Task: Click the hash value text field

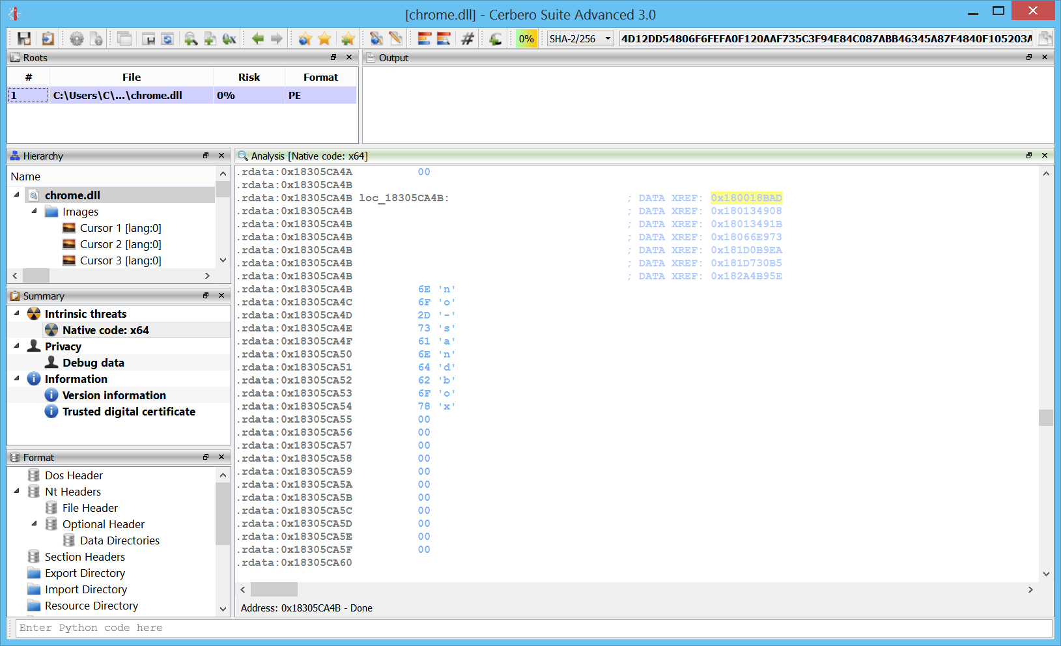Action: pos(827,39)
